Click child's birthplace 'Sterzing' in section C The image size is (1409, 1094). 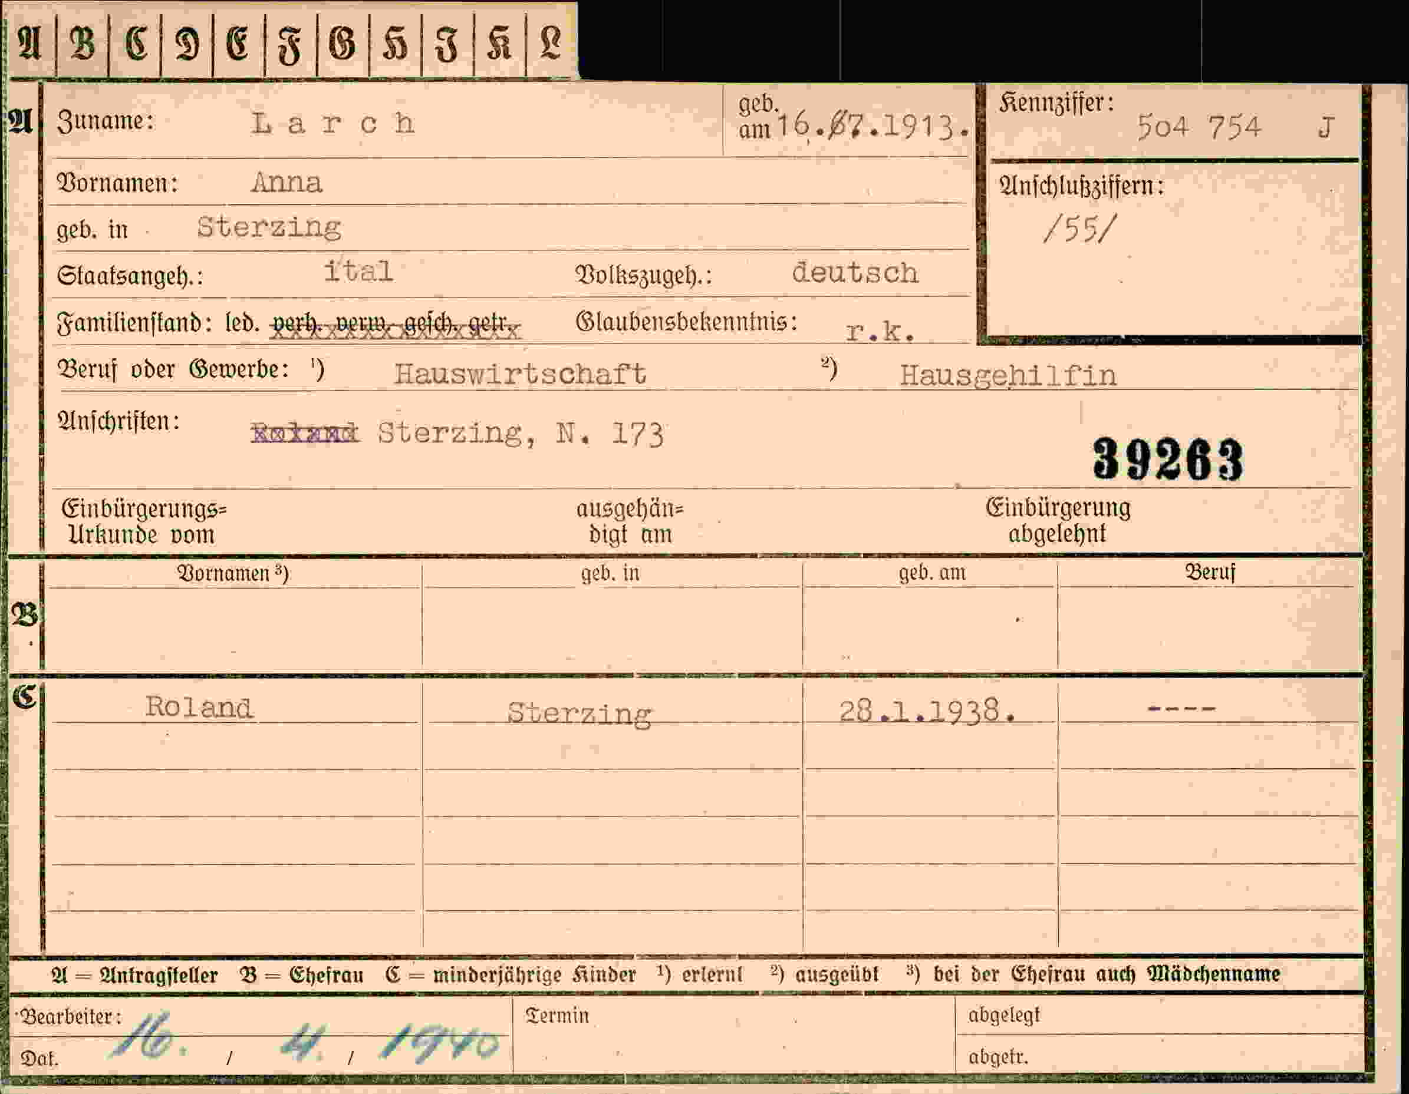580,714
